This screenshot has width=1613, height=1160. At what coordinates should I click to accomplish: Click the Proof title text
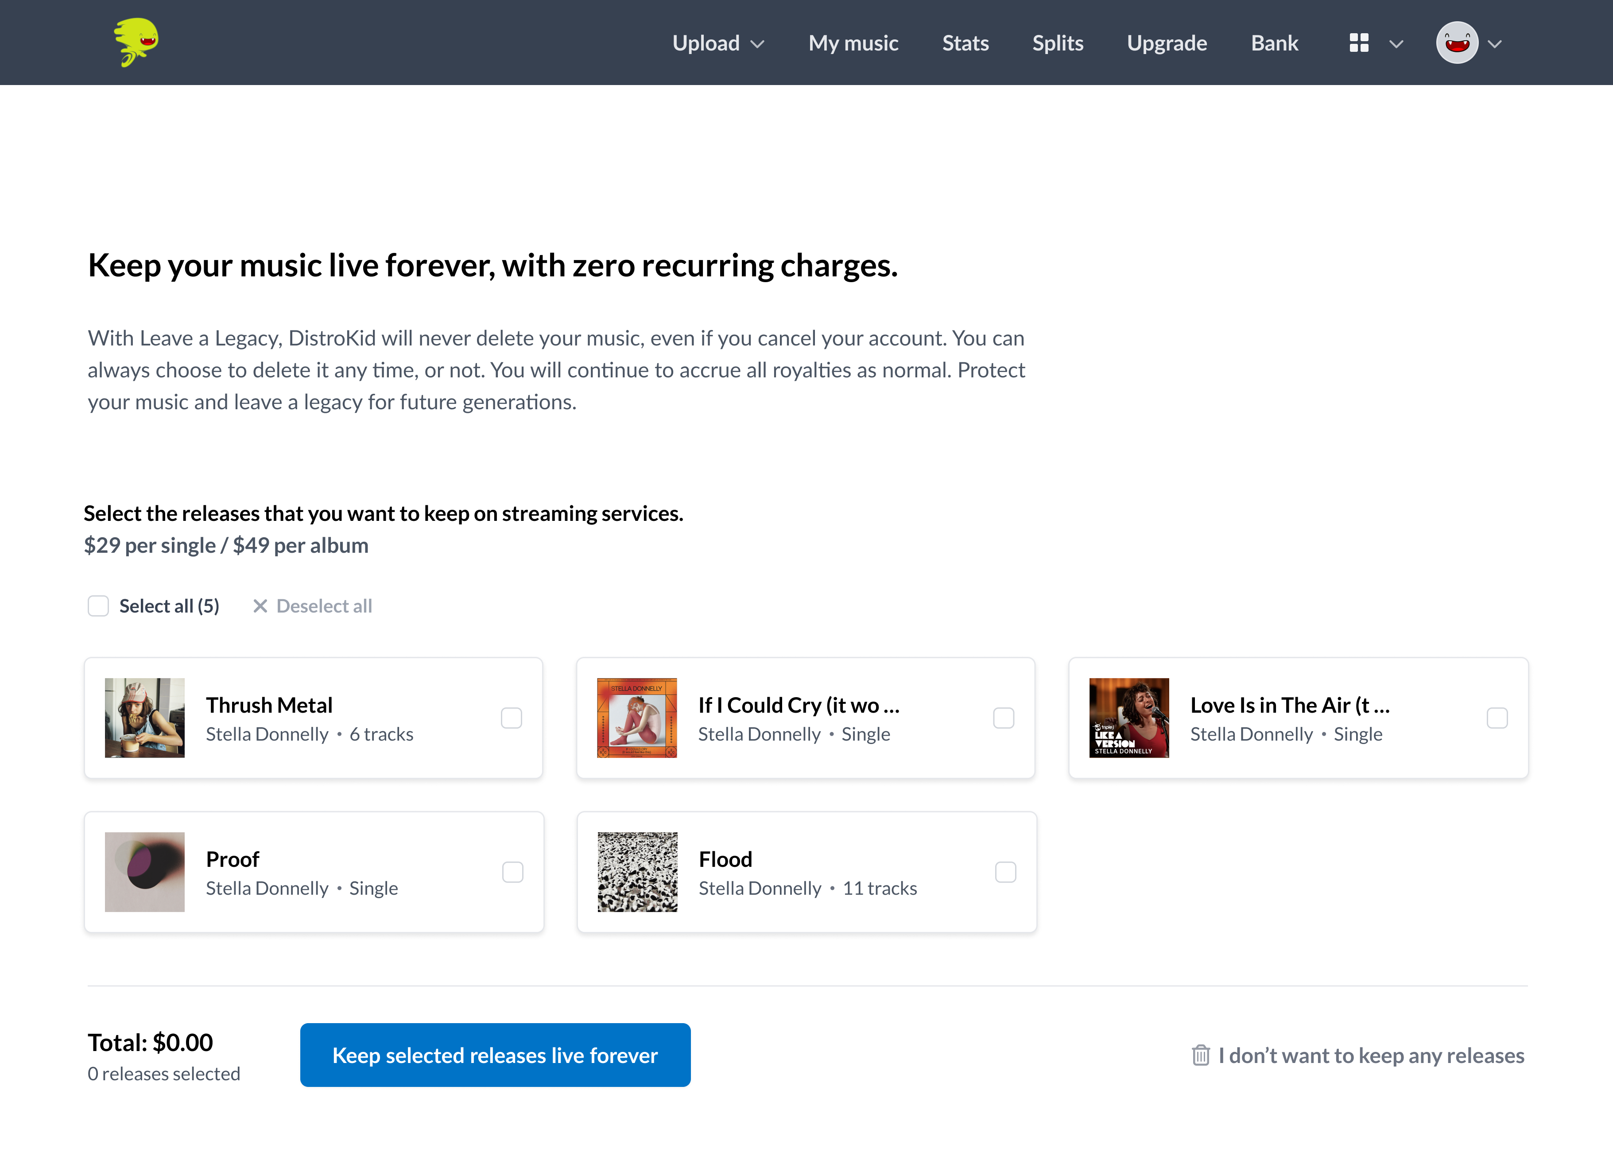[x=233, y=859]
